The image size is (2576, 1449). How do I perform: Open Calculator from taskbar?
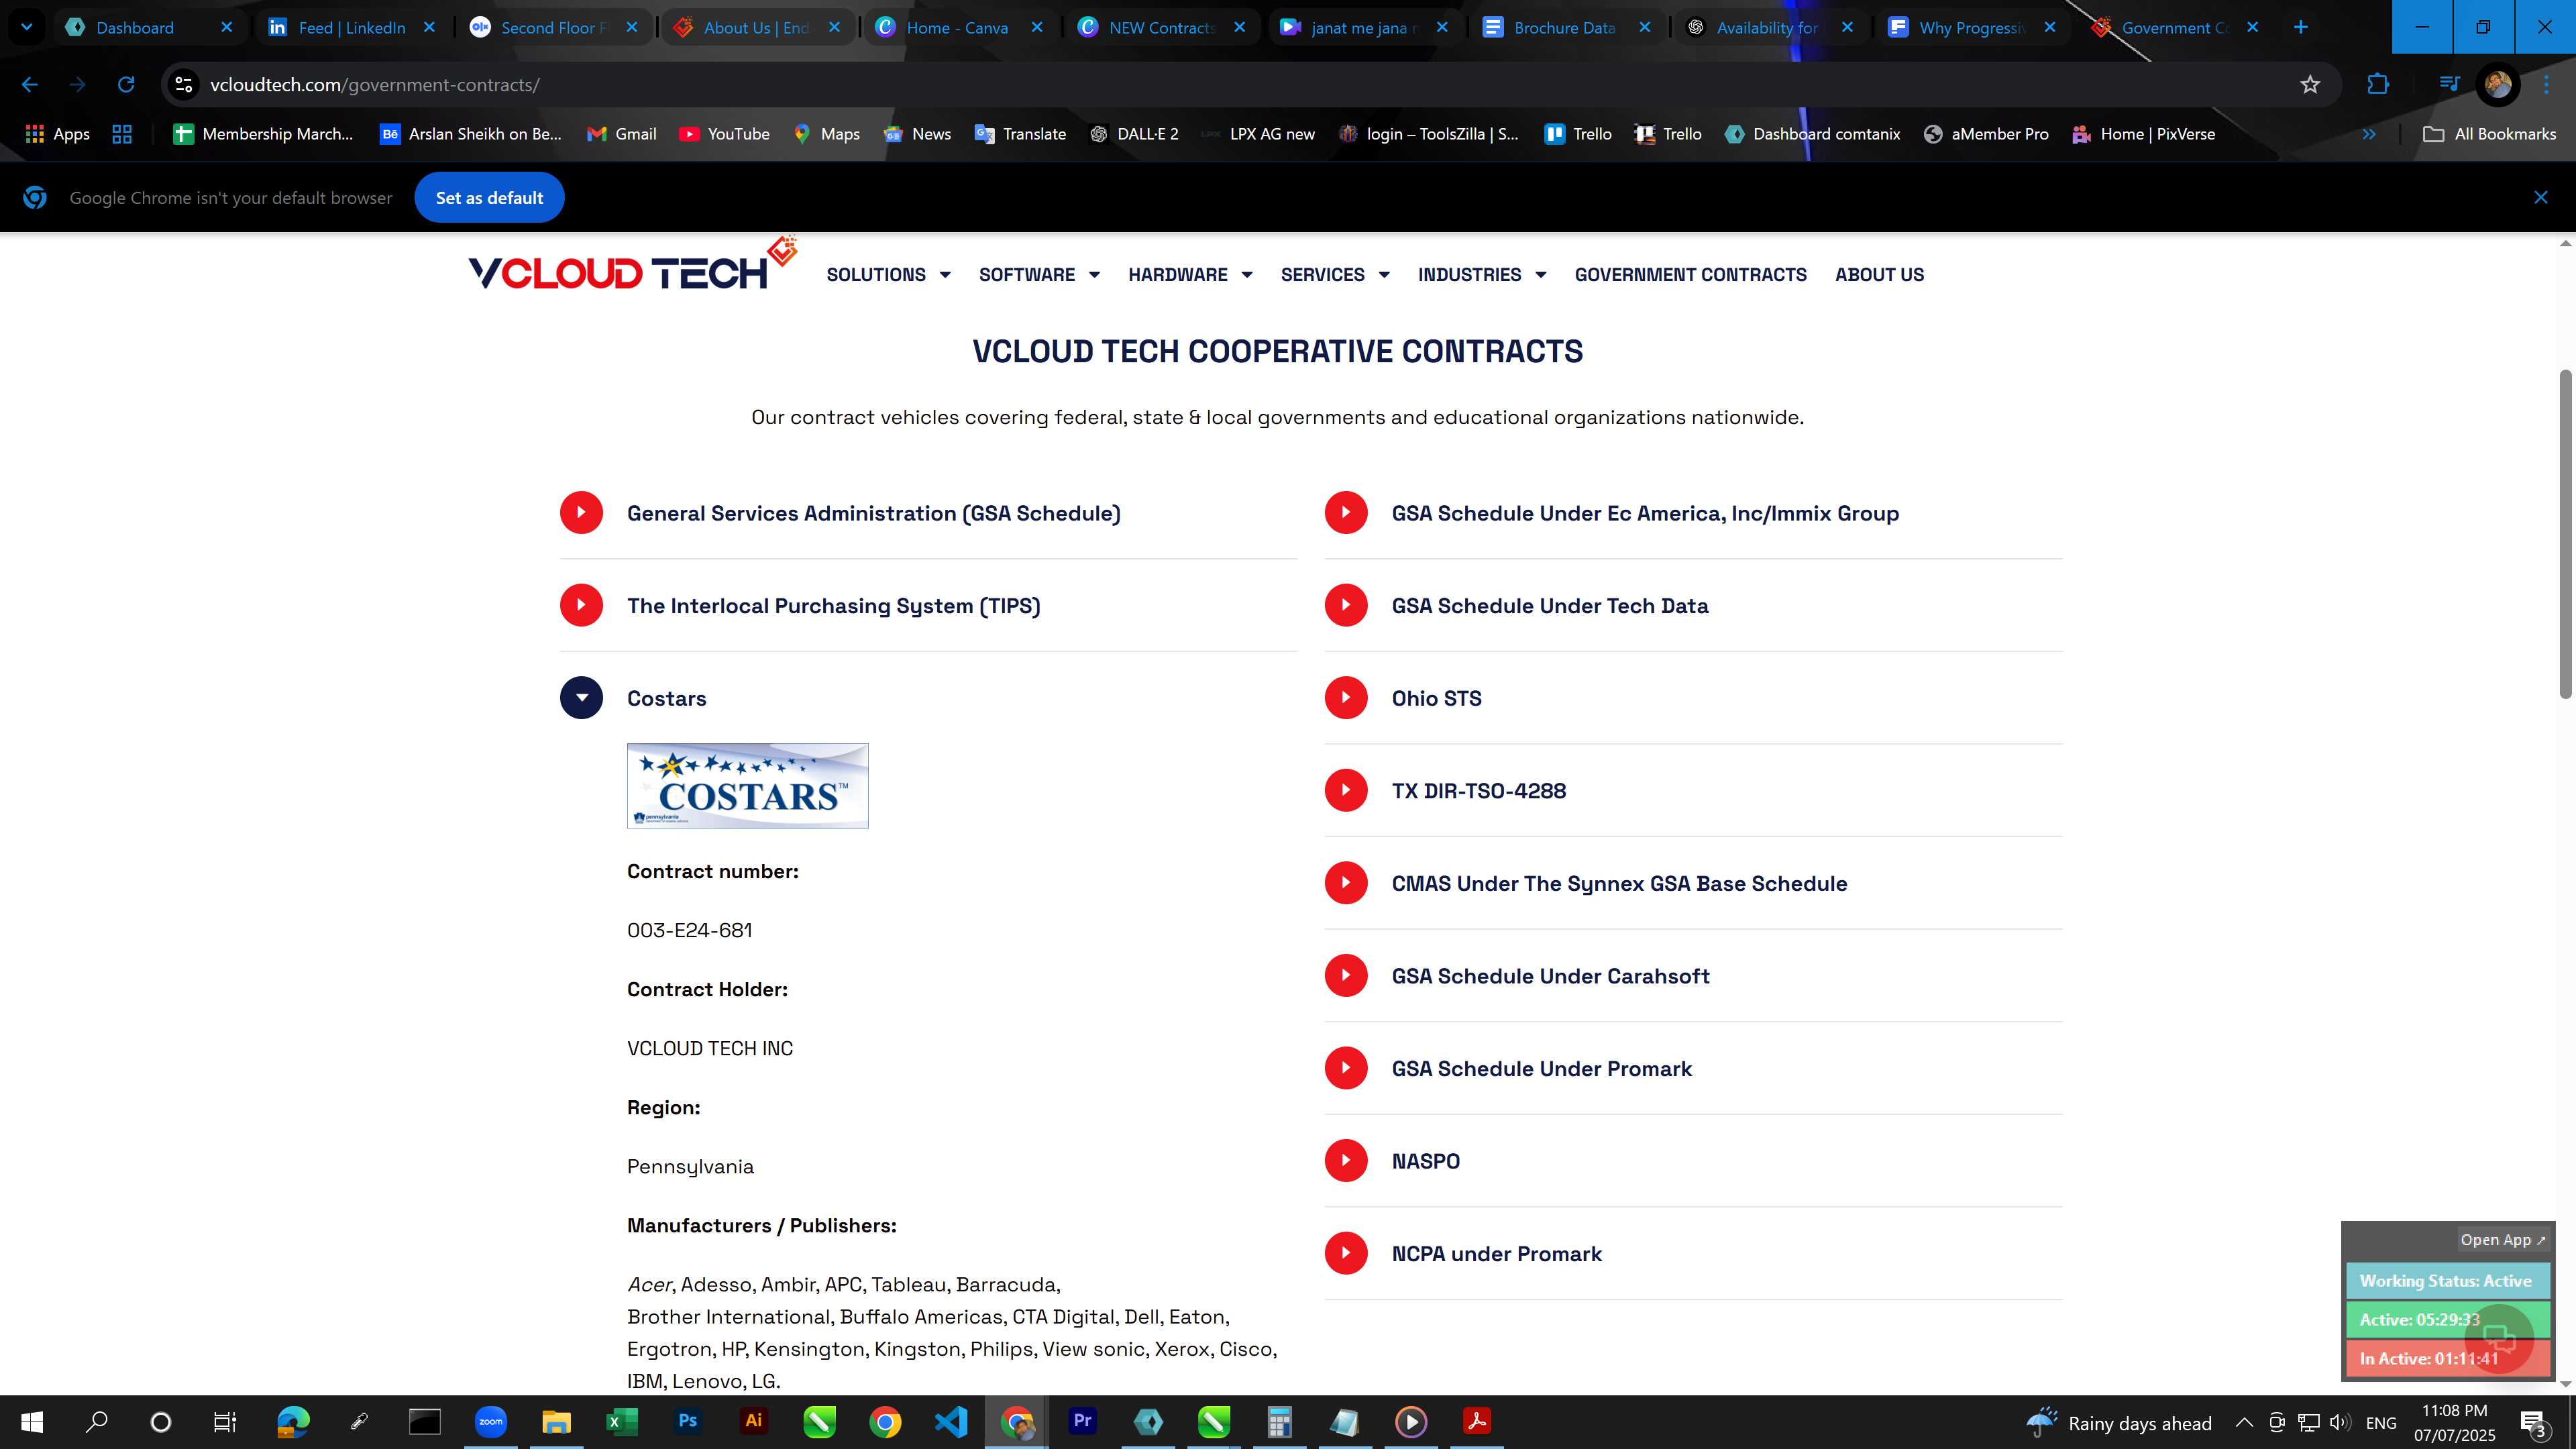pyautogui.click(x=1279, y=1422)
